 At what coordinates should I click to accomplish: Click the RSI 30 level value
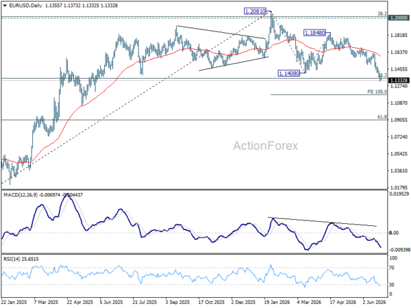click(x=392, y=285)
